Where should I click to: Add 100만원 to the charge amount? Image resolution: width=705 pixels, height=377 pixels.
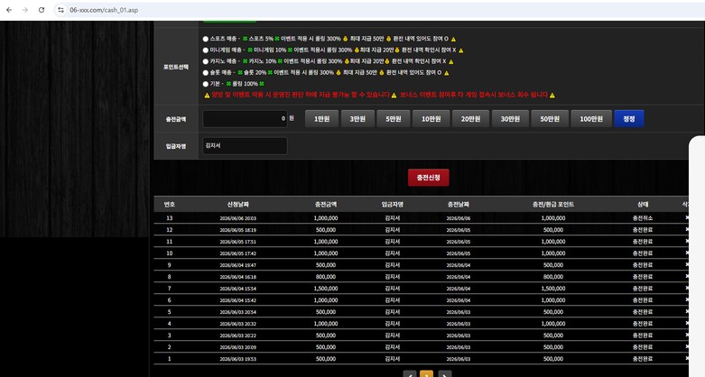590,119
